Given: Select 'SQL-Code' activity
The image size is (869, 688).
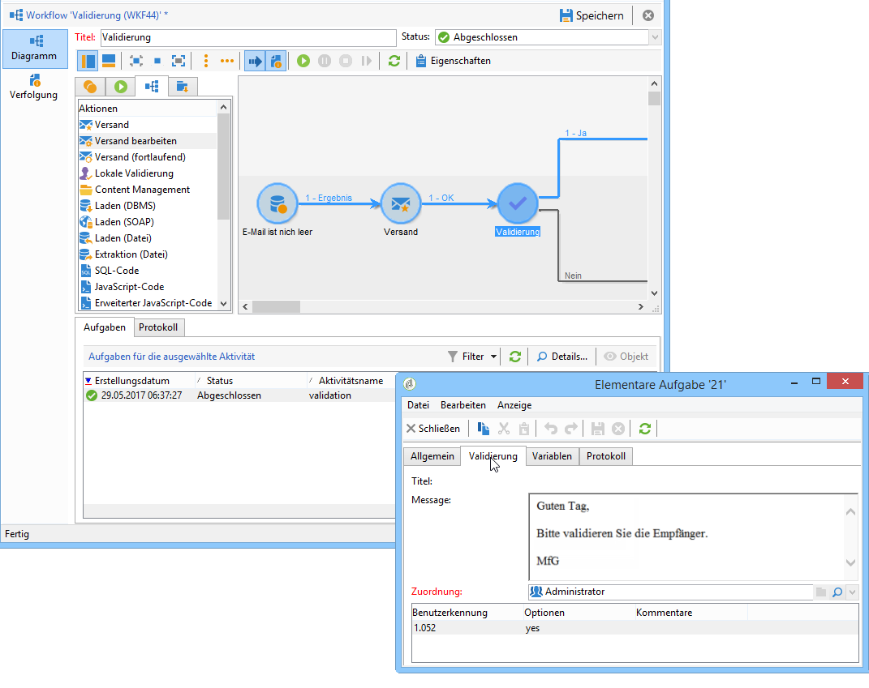Looking at the screenshot, I should 148,270.
